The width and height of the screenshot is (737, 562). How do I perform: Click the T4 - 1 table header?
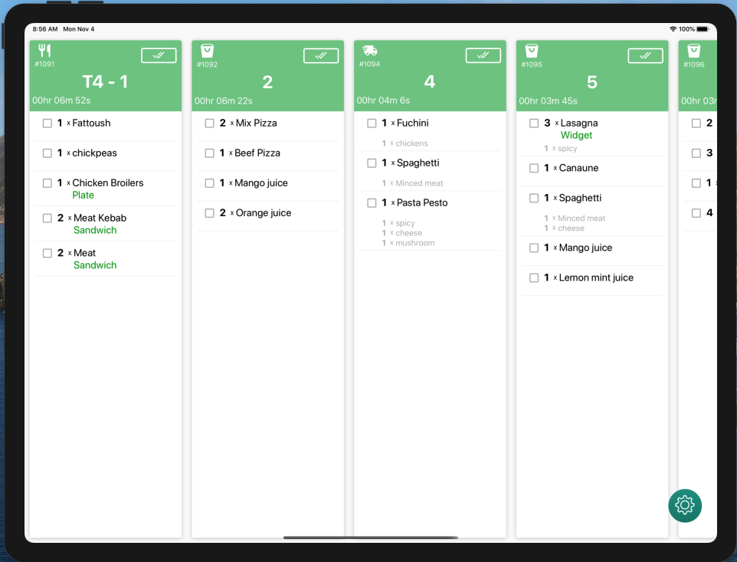point(105,81)
